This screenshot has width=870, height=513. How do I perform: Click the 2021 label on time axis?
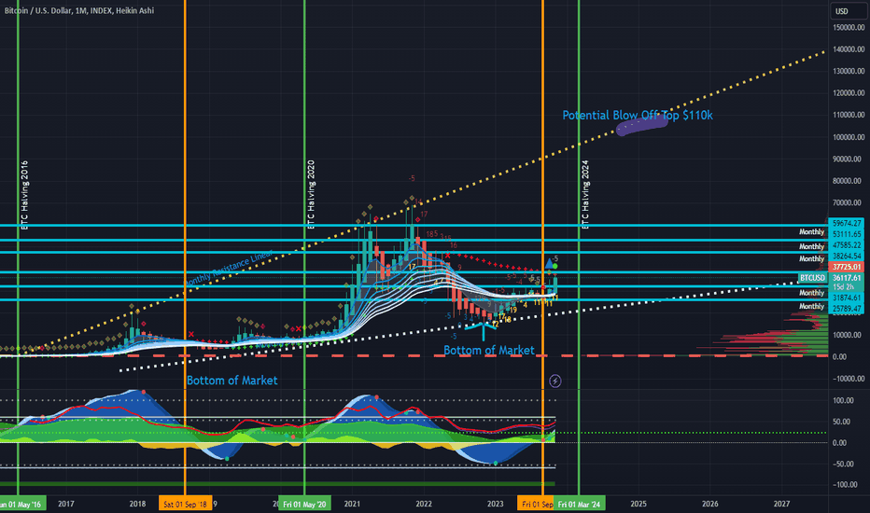pos(352,504)
